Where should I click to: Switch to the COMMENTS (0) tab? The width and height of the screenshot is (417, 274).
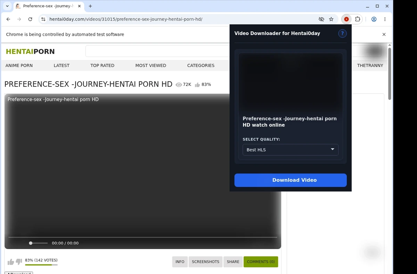point(261,262)
